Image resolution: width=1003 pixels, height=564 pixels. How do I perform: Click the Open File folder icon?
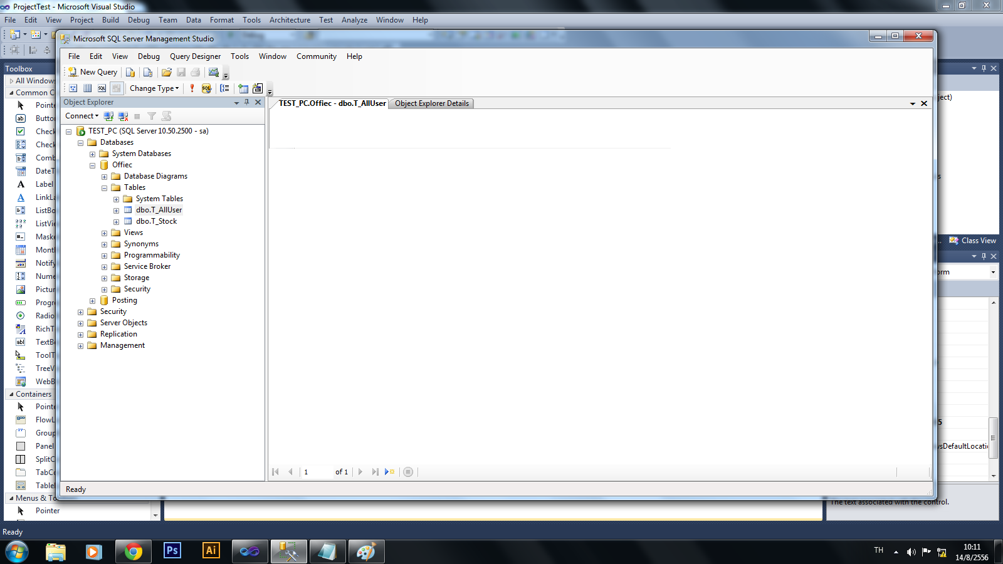[x=166, y=72]
